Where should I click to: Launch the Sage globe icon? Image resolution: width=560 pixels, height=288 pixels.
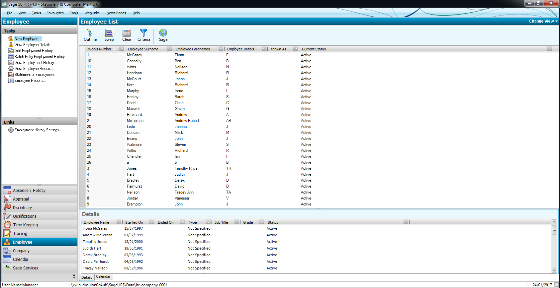coord(163,33)
